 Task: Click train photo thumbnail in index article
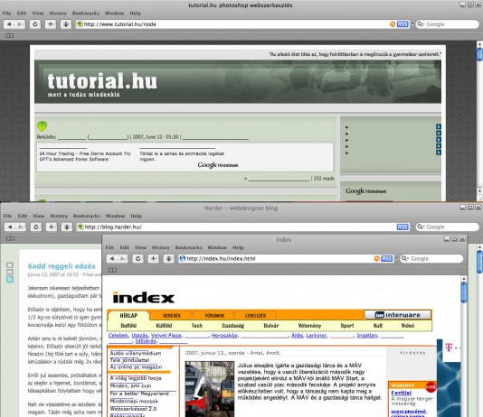[210, 389]
